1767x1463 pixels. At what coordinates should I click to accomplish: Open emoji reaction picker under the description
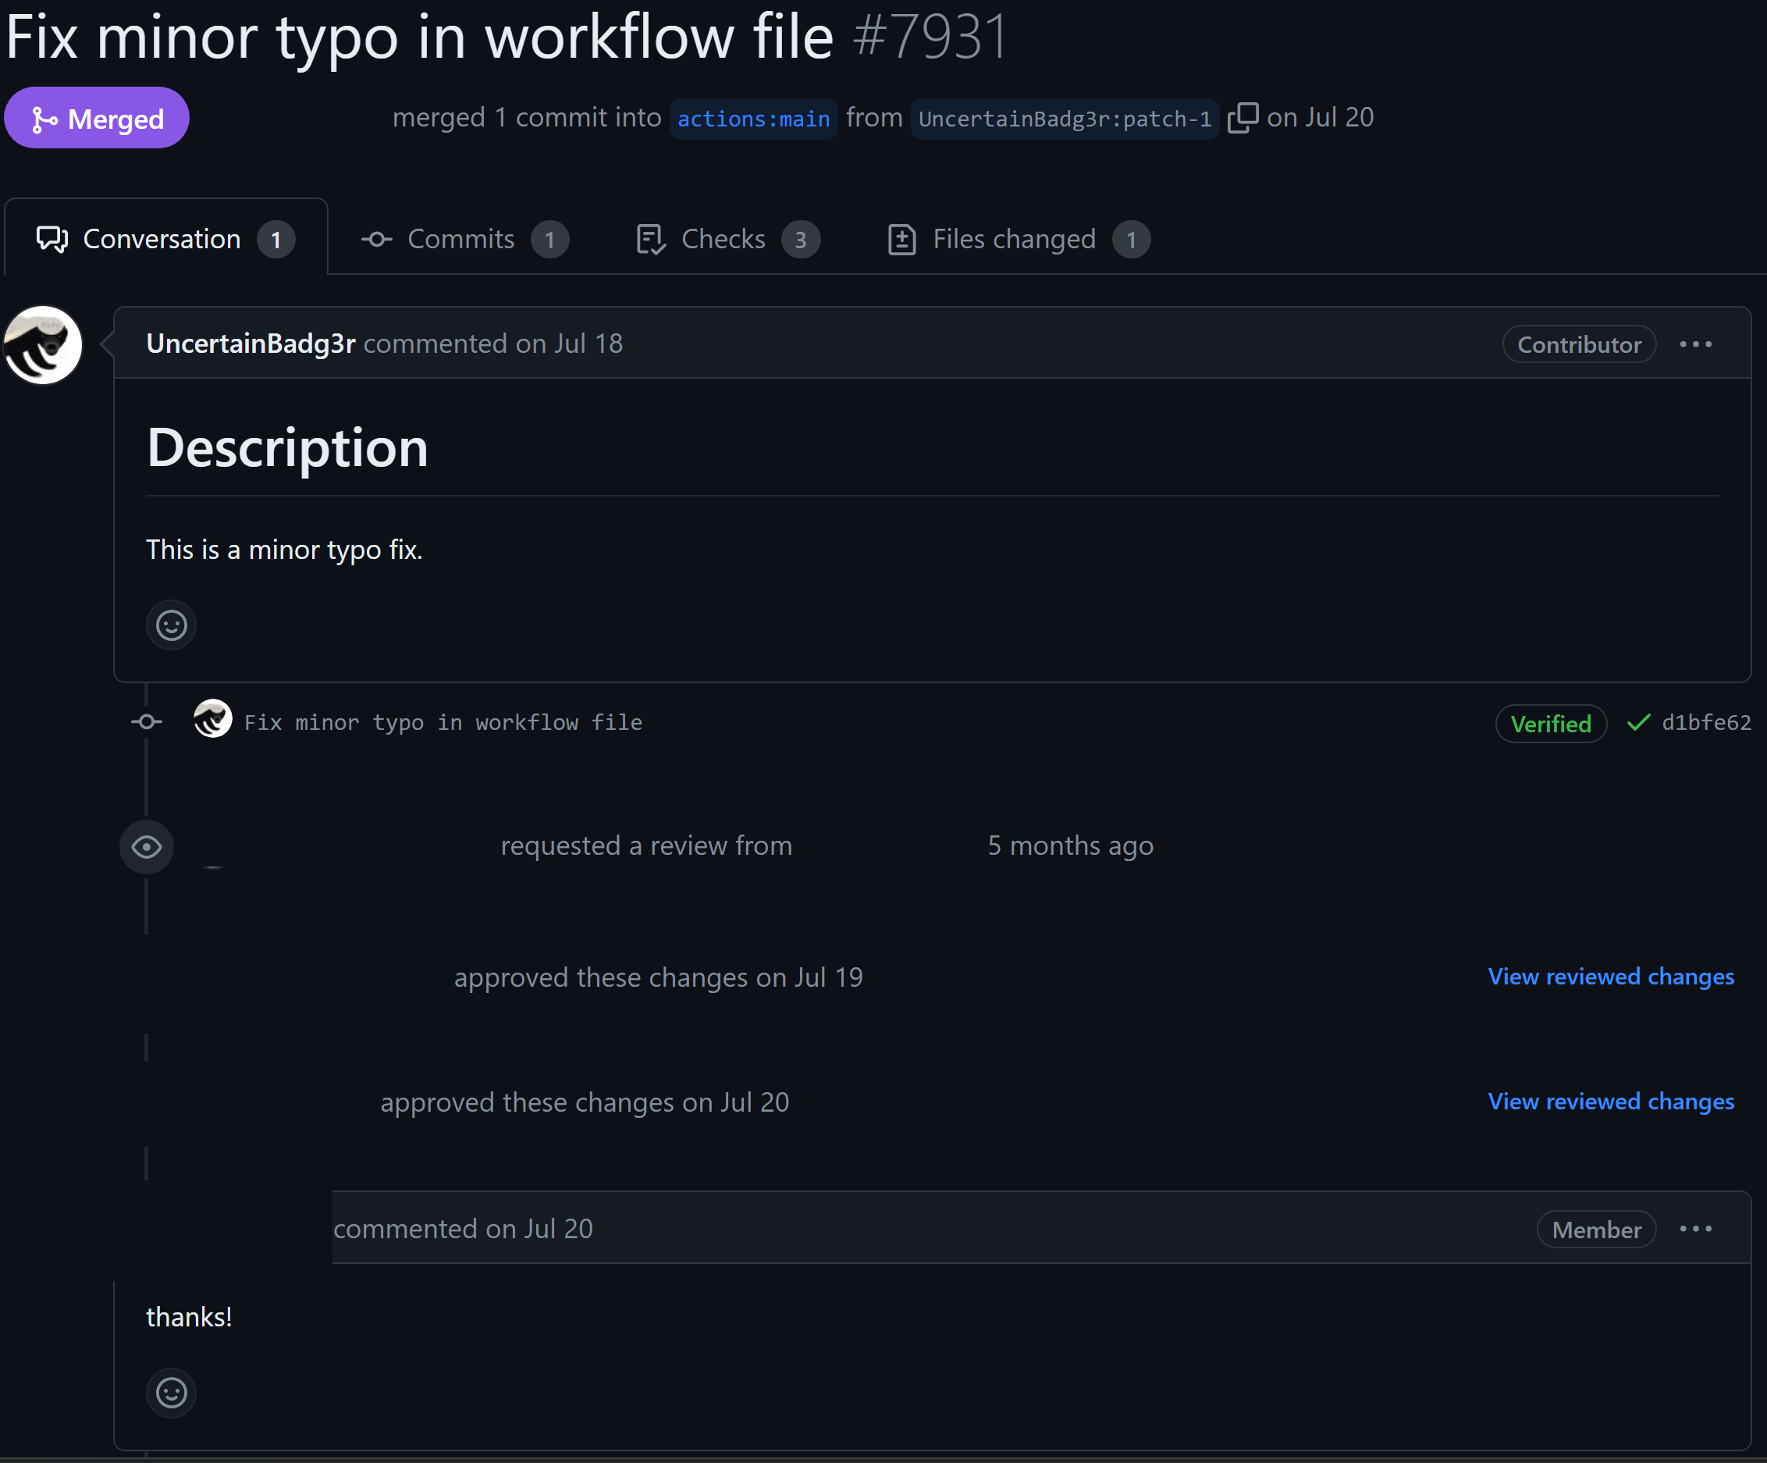tap(171, 625)
